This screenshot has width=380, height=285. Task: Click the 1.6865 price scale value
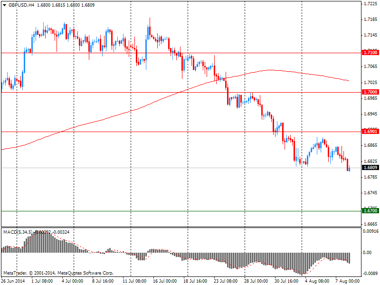point(370,145)
